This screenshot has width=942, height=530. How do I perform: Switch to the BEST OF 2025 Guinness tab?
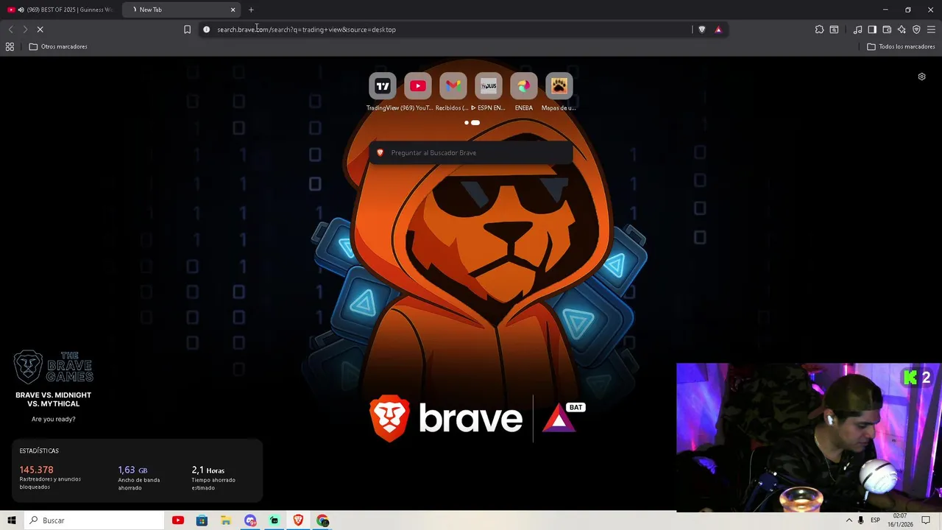62,10
